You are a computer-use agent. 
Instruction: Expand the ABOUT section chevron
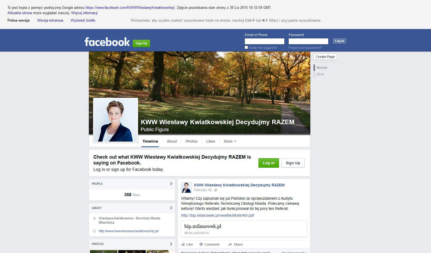171,208
